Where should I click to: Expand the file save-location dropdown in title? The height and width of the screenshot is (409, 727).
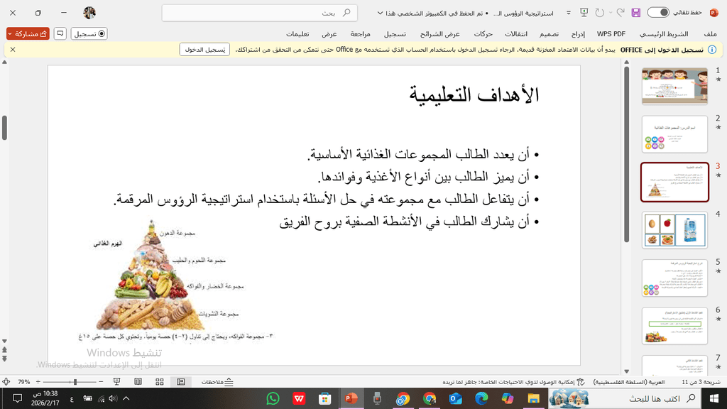[381, 13]
